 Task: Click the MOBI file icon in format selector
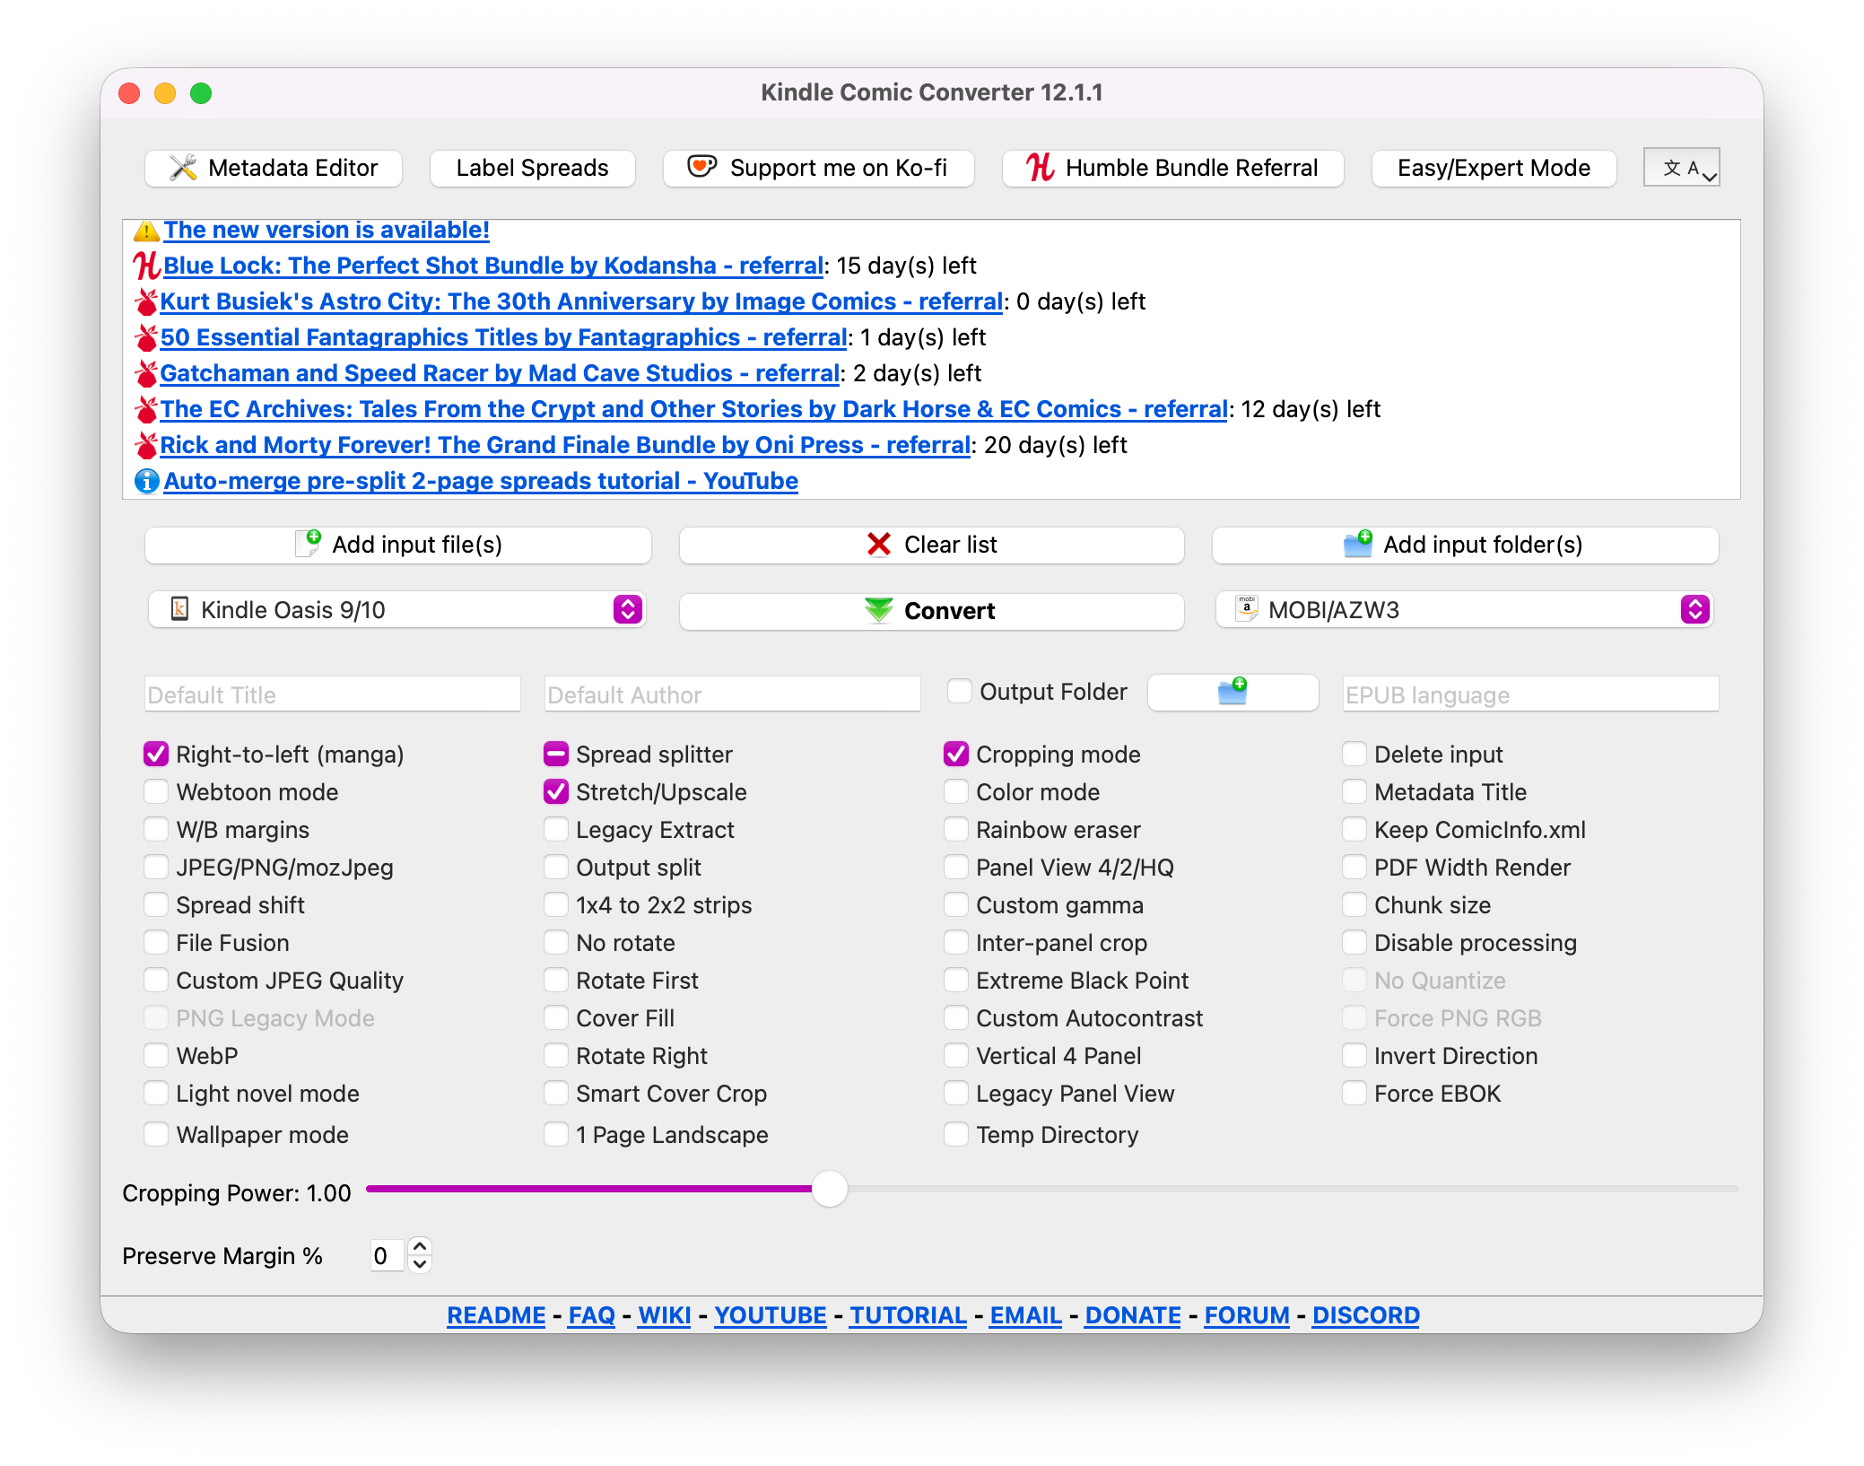click(x=1247, y=608)
